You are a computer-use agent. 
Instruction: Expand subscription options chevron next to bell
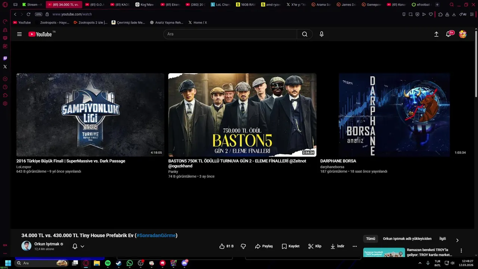83,246
